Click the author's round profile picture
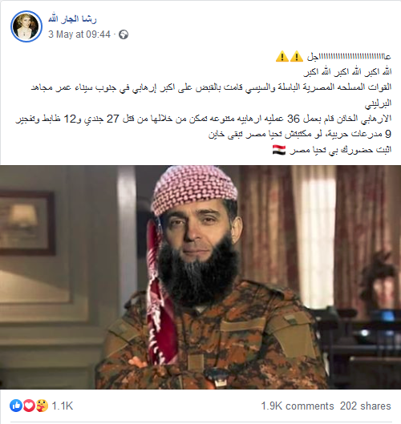Viewport: 401px width, 424px height. pos(26,26)
